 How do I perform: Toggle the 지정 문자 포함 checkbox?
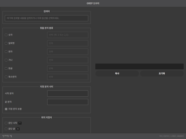[6, 109]
